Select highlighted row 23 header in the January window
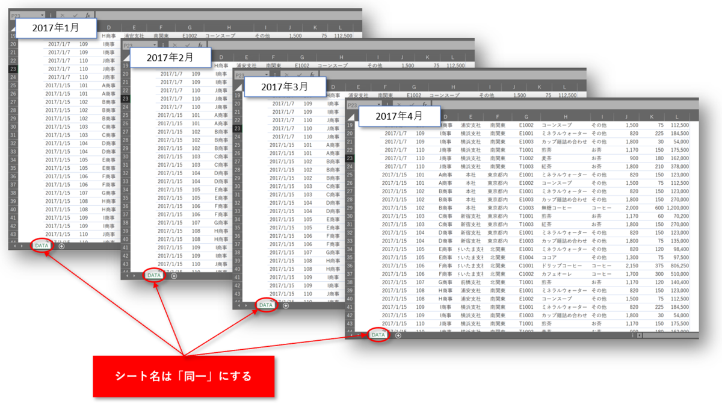 (x=13, y=69)
